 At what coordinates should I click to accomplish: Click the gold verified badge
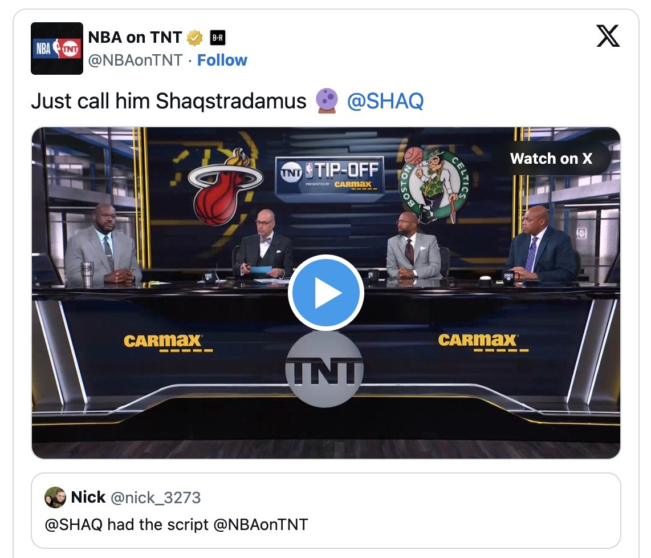pyautogui.click(x=194, y=38)
